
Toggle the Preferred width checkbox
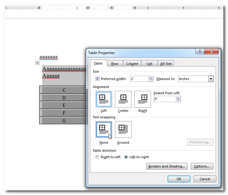coord(98,79)
